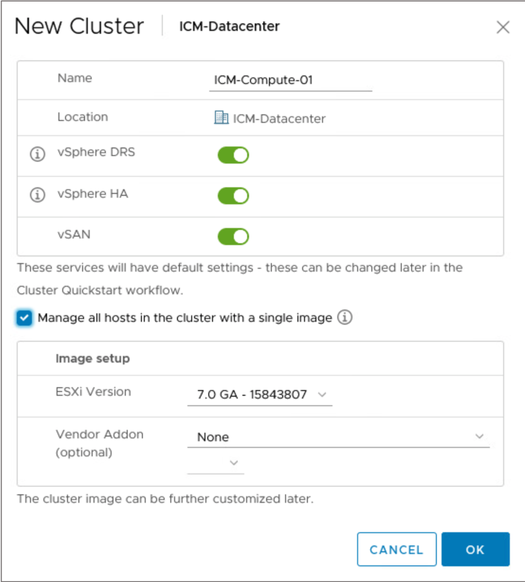Click the vSphere DRS label
The width and height of the screenshot is (525, 582).
96,152
